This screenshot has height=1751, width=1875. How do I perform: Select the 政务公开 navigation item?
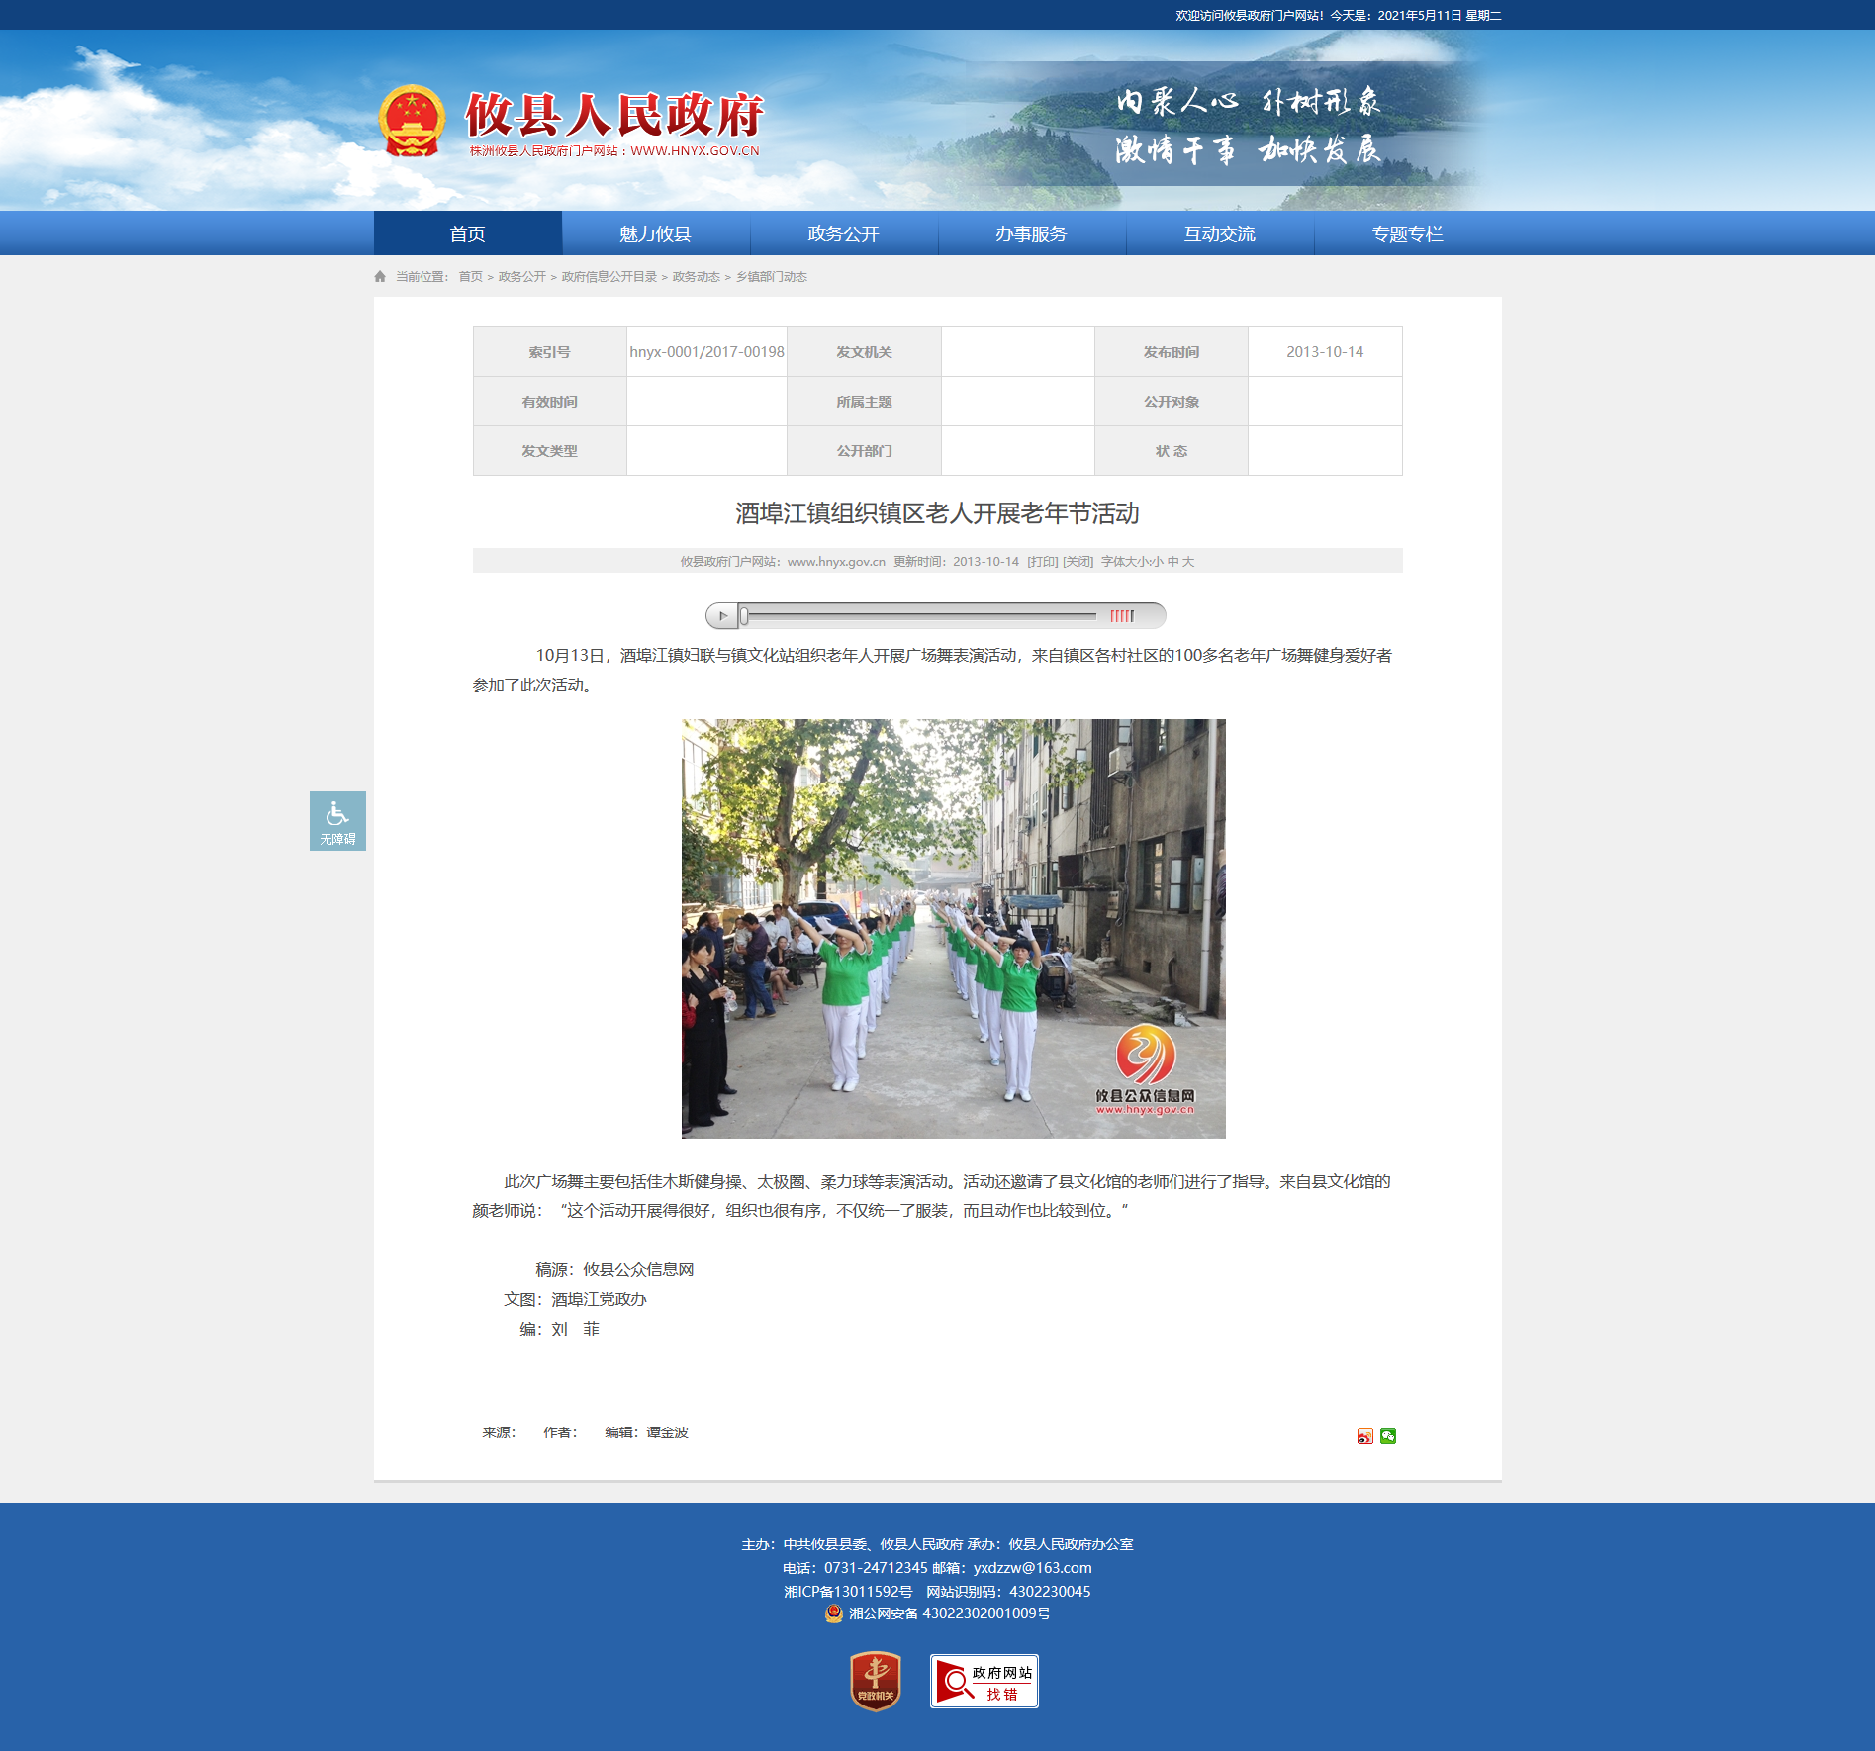843,233
